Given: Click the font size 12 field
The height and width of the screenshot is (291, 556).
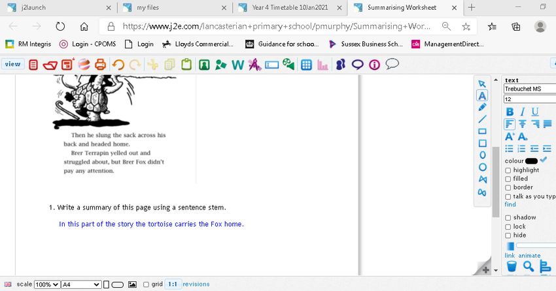Looking at the screenshot, I should (x=530, y=99).
